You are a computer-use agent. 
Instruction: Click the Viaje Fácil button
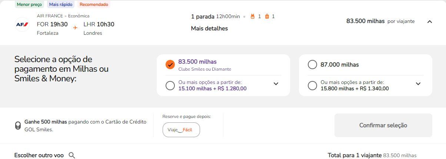(x=181, y=130)
